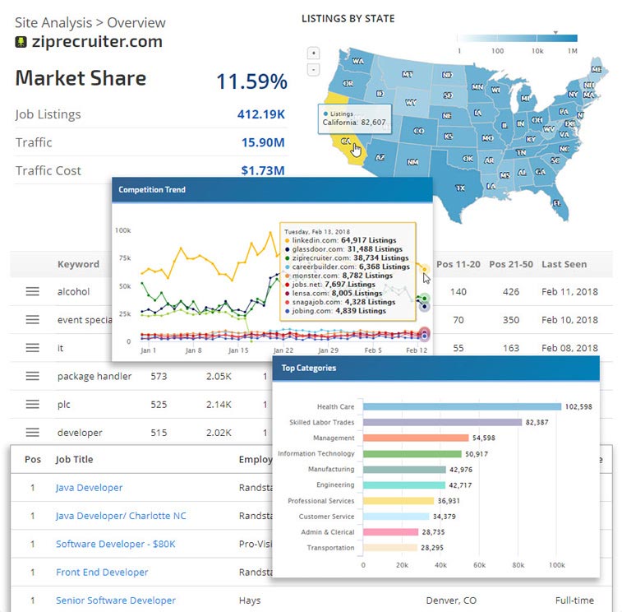The height and width of the screenshot is (612, 622).
Task: Click the Site Analysis breadcrumb
Action: tap(53, 23)
